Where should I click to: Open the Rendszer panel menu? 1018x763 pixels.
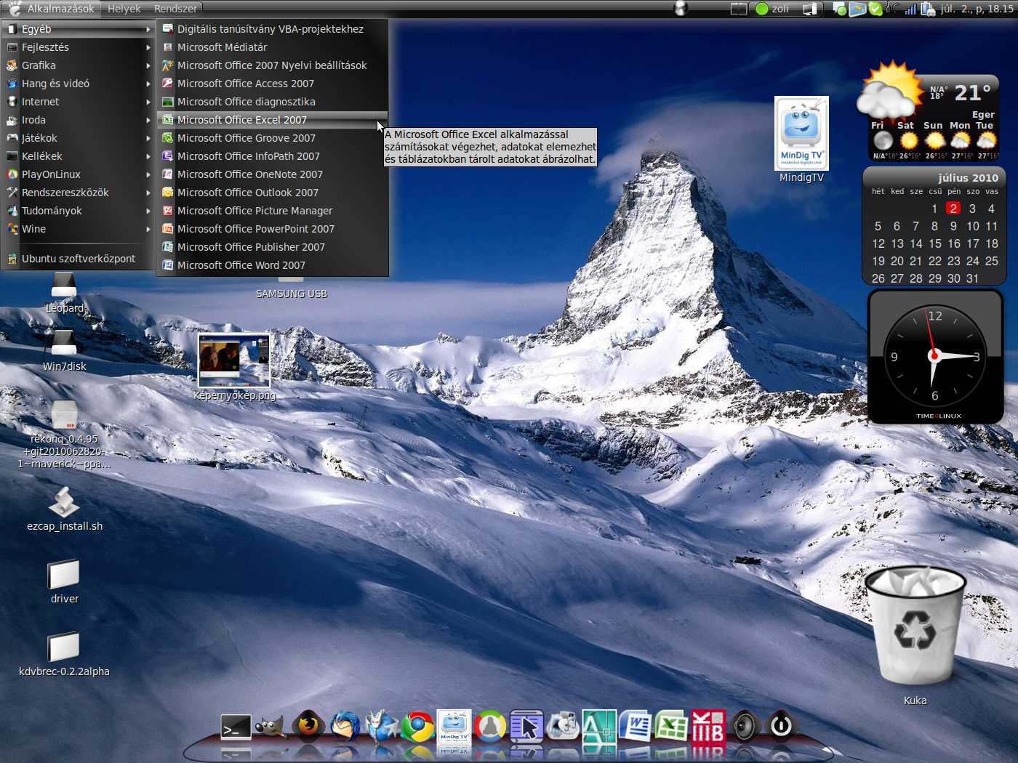[x=175, y=9]
